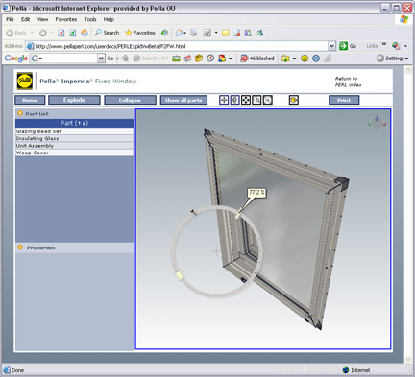Open the File menu
Image resolution: width=415 pixels, height=377 pixels.
(10, 19)
